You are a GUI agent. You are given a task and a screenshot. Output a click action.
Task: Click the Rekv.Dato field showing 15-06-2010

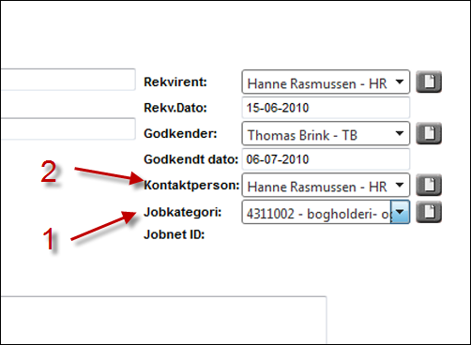coord(326,108)
